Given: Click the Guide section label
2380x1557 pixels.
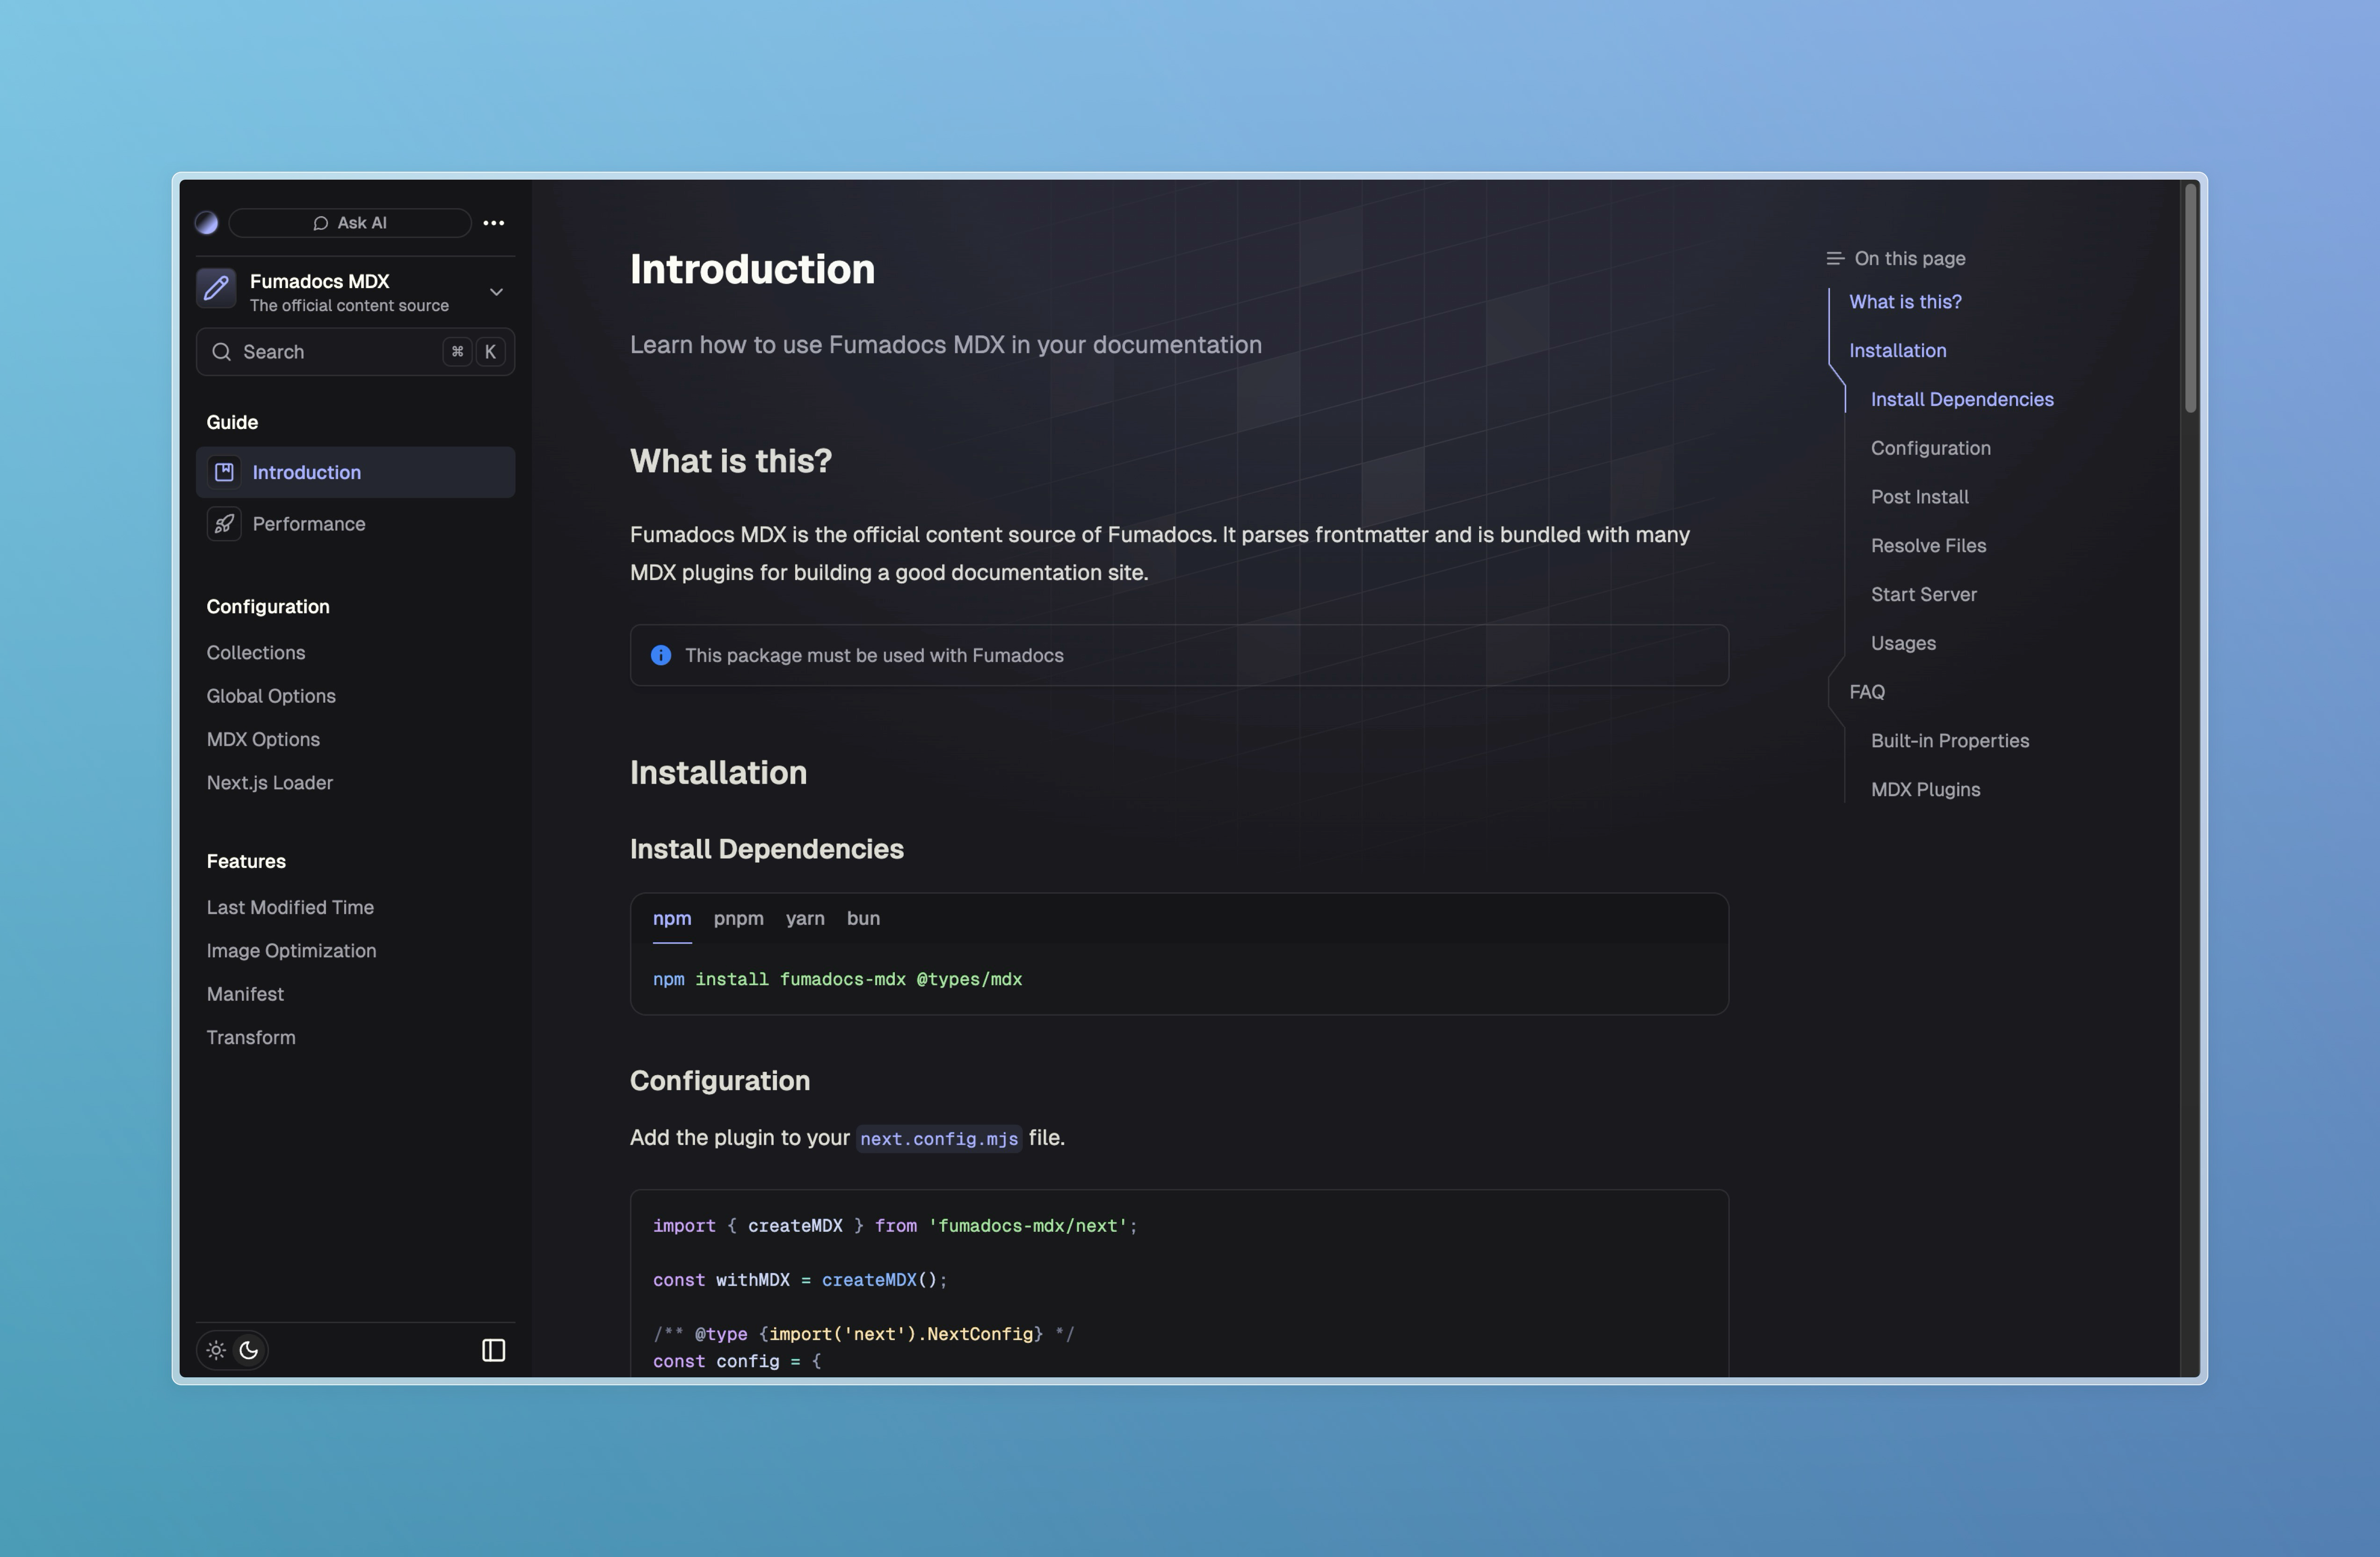Looking at the screenshot, I should pyautogui.click(x=232, y=422).
